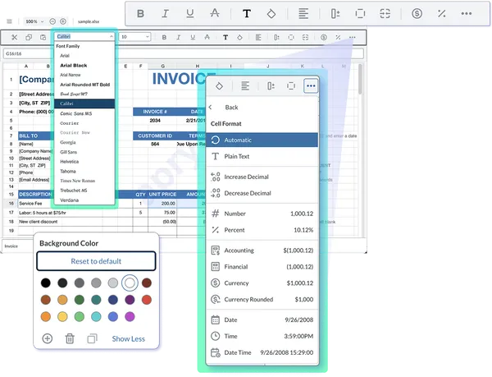
Task: Choose Times New Roman font
Action: tap(84, 181)
